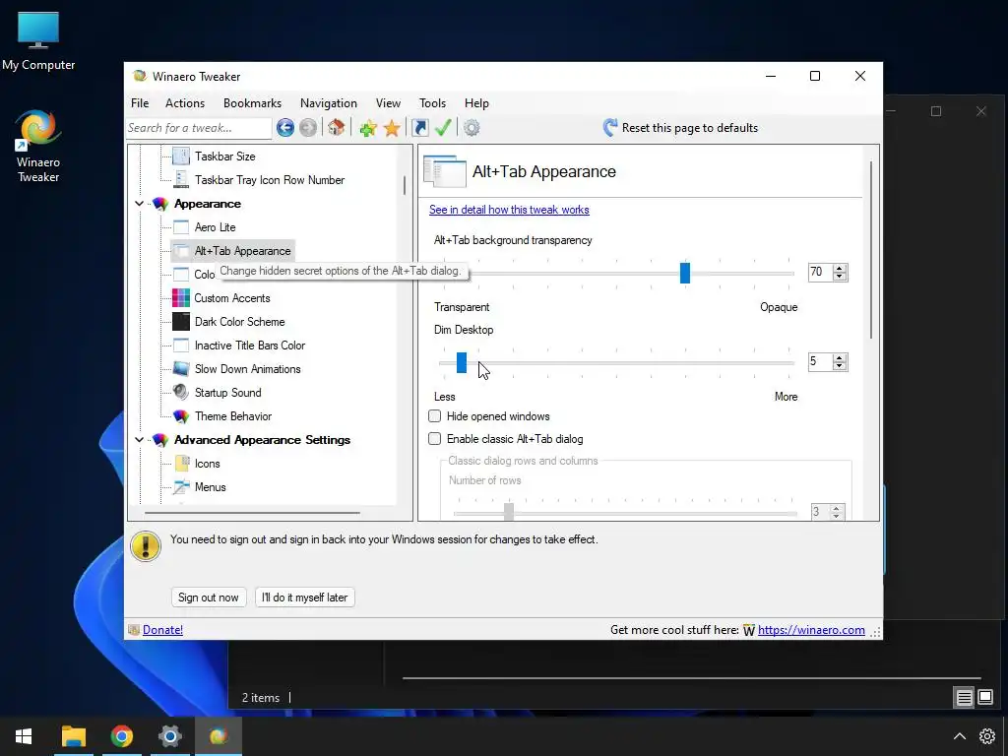Click the Donate! link
The image size is (1008, 756).
(162, 630)
